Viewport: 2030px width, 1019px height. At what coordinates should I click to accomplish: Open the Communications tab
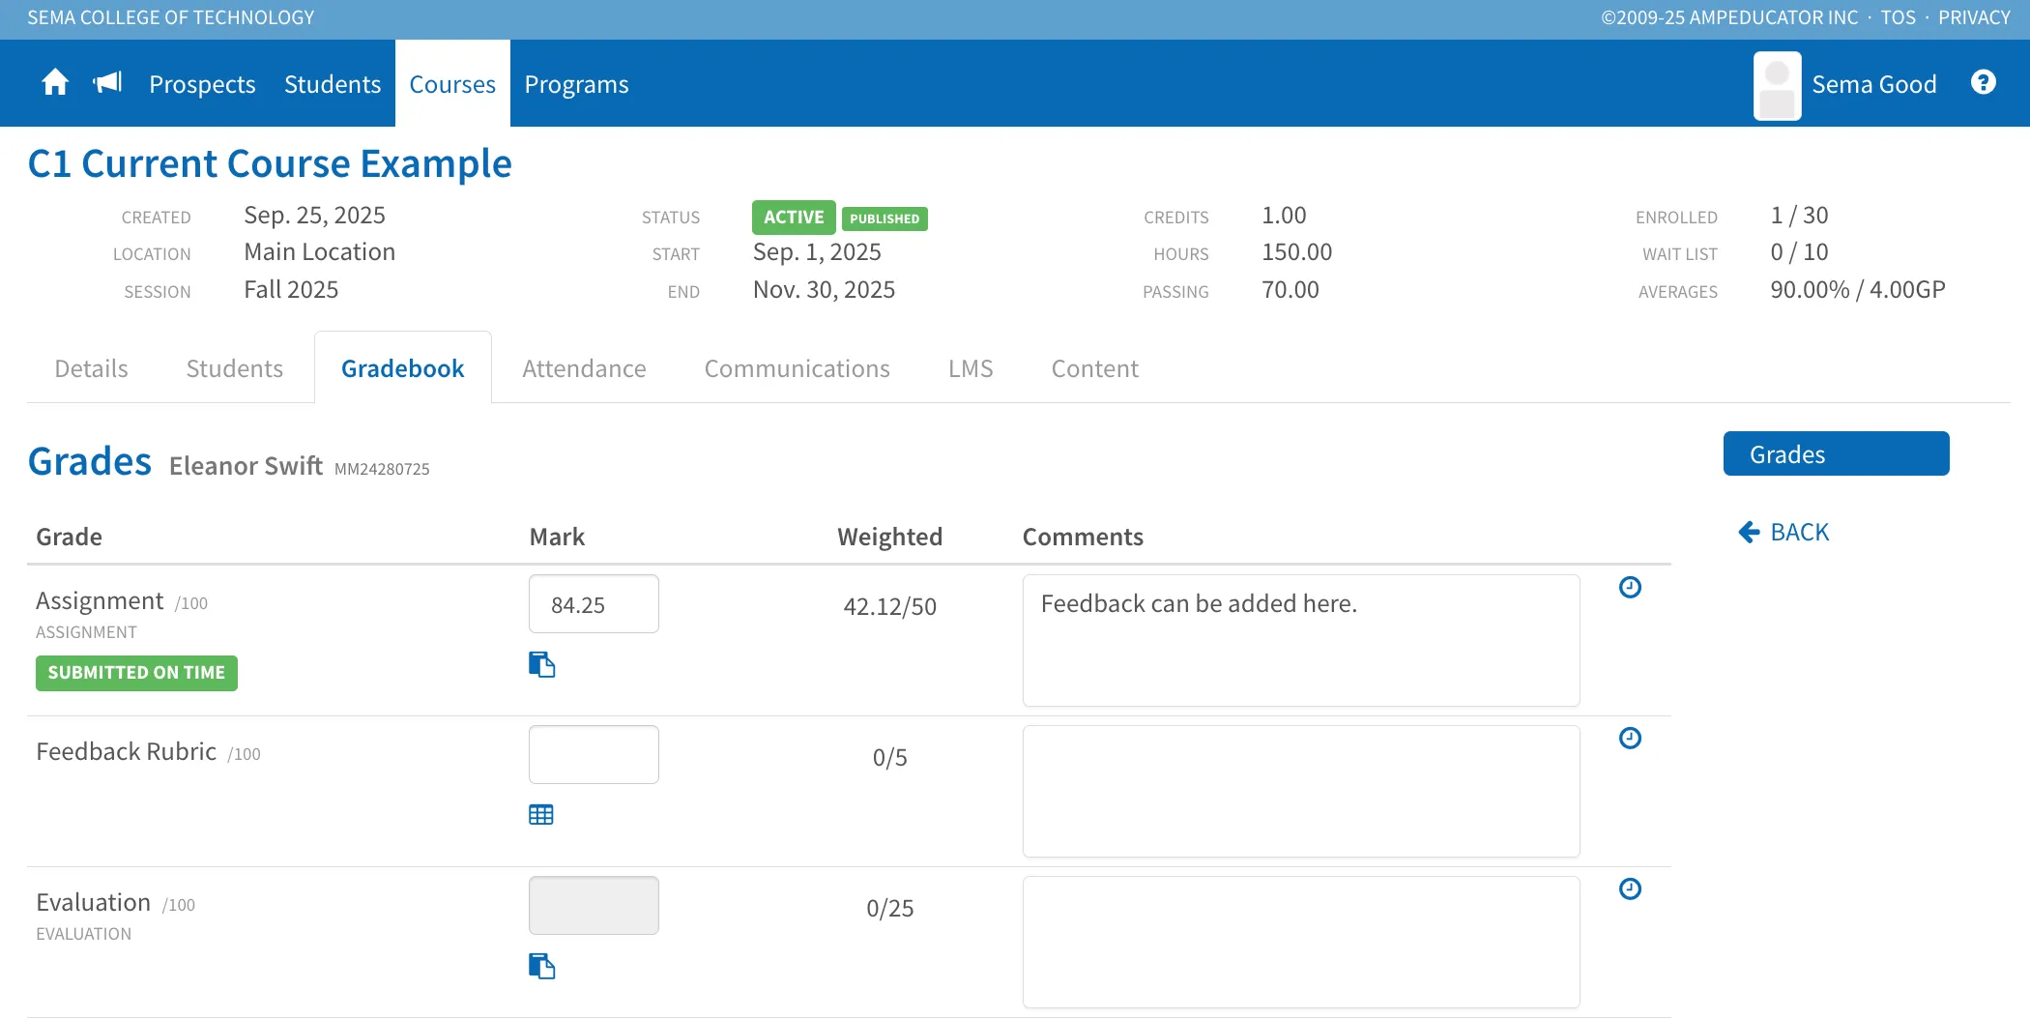[797, 368]
